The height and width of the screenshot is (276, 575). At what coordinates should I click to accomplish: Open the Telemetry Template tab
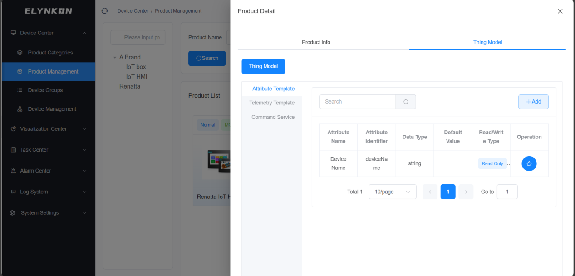point(272,103)
